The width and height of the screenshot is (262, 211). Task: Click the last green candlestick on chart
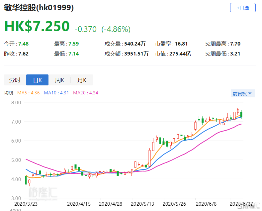click(x=241, y=115)
